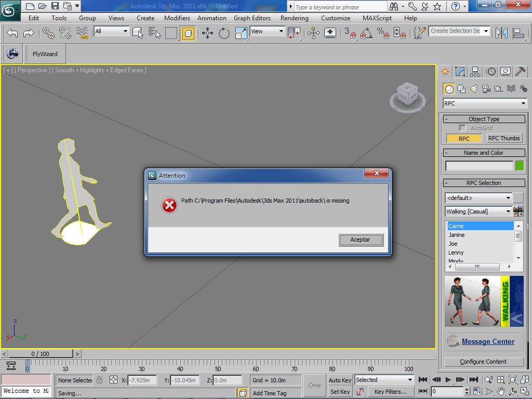Toggle 3D Snaps
This screenshot has width=532, height=399.
[x=350, y=33]
